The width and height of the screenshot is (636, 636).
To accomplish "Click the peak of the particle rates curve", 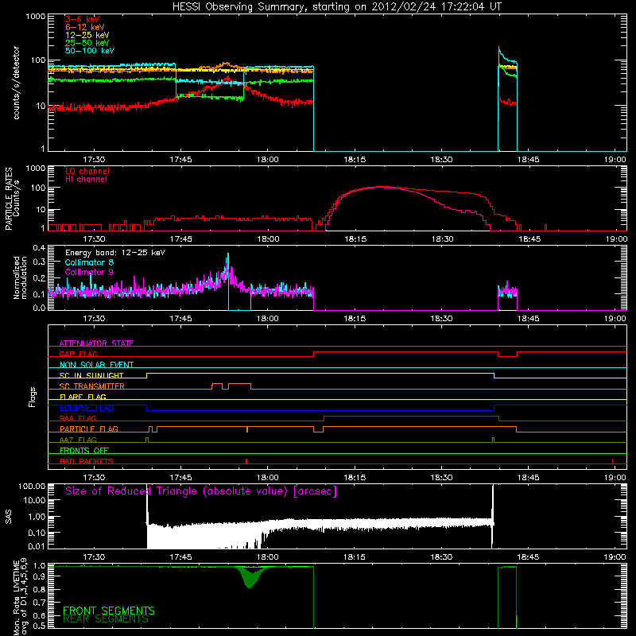I will click(382, 187).
